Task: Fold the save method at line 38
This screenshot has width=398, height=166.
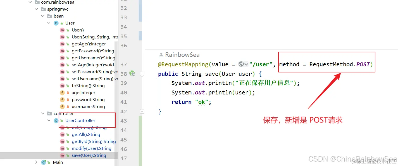Action: coord(142,74)
